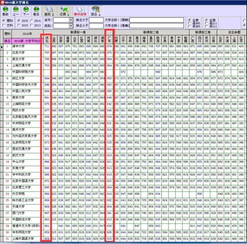Screen dimensions: 247x244
Task: Click the 河北 column header
Action: pos(47,39)
